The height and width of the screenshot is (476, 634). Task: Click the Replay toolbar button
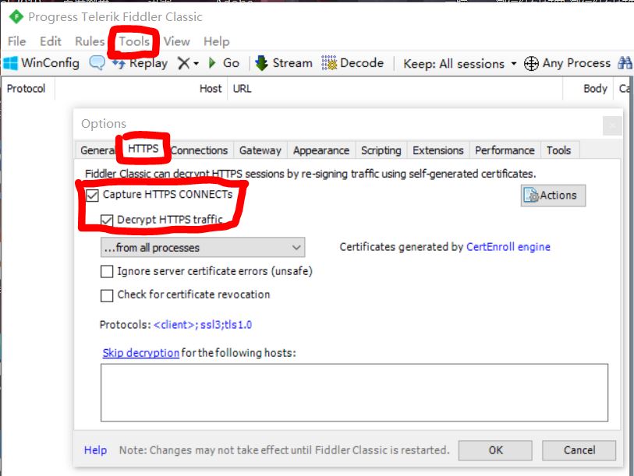140,63
